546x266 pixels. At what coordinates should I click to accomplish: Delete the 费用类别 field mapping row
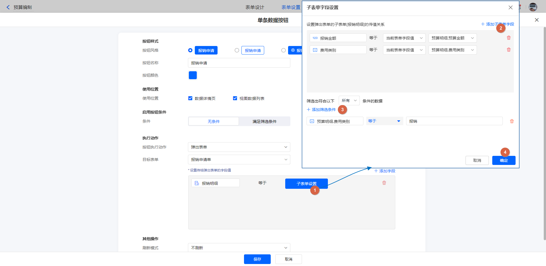click(x=509, y=50)
